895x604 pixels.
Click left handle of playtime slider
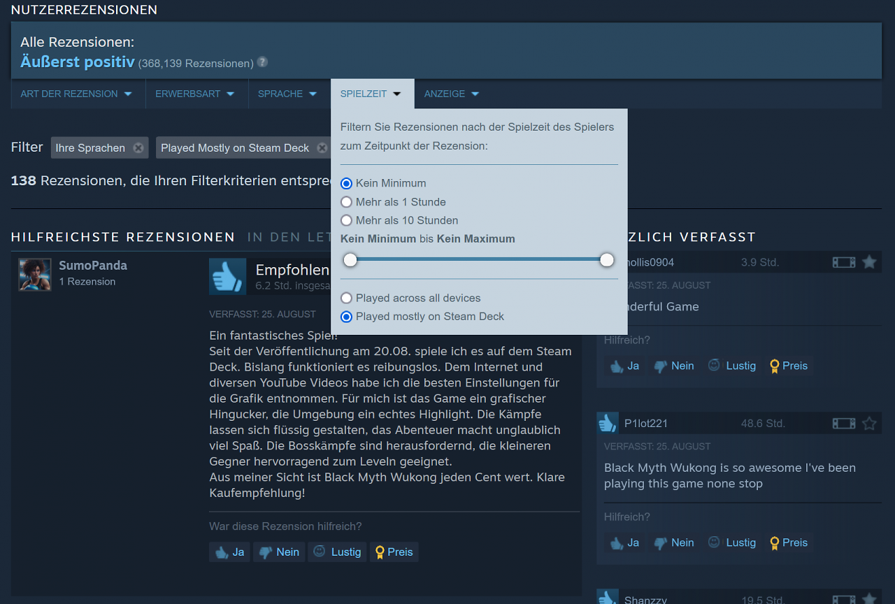click(x=350, y=260)
